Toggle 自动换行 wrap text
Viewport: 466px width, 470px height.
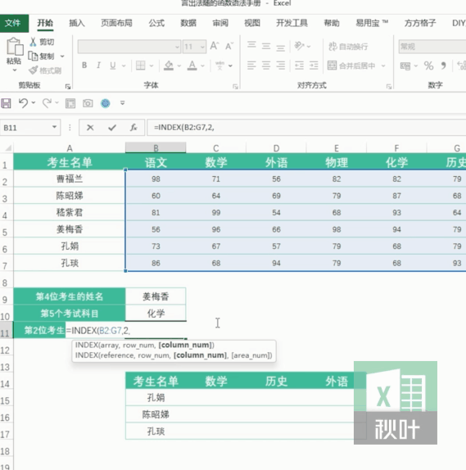click(x=348, y=47)
